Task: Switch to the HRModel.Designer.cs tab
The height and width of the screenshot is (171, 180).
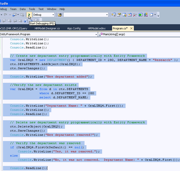Action: 47,28
